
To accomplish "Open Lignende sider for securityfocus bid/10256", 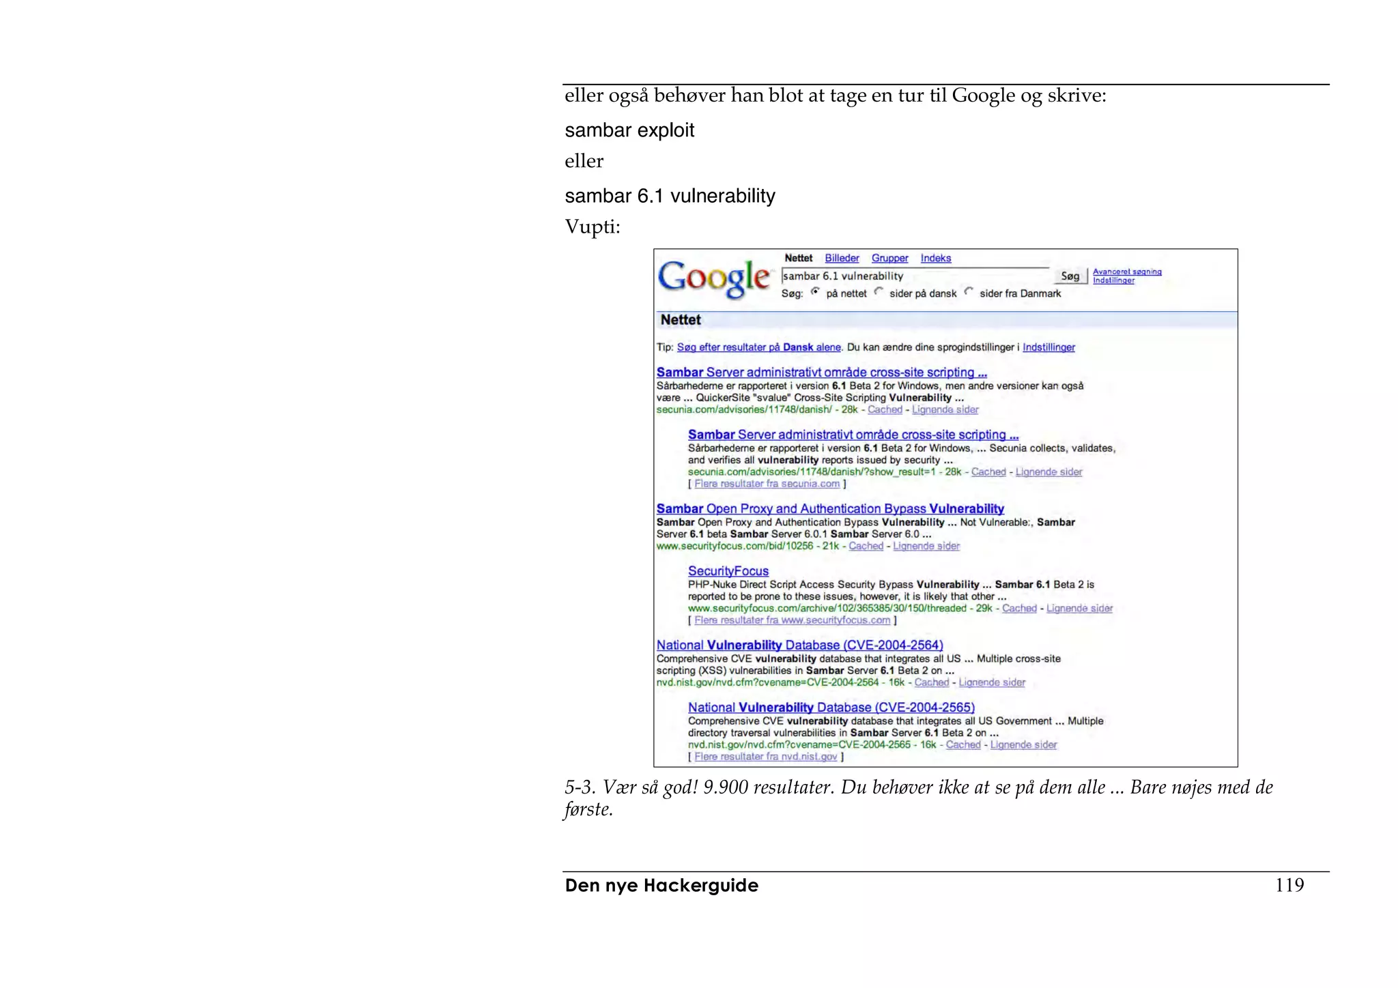I will tap(926, 546).
